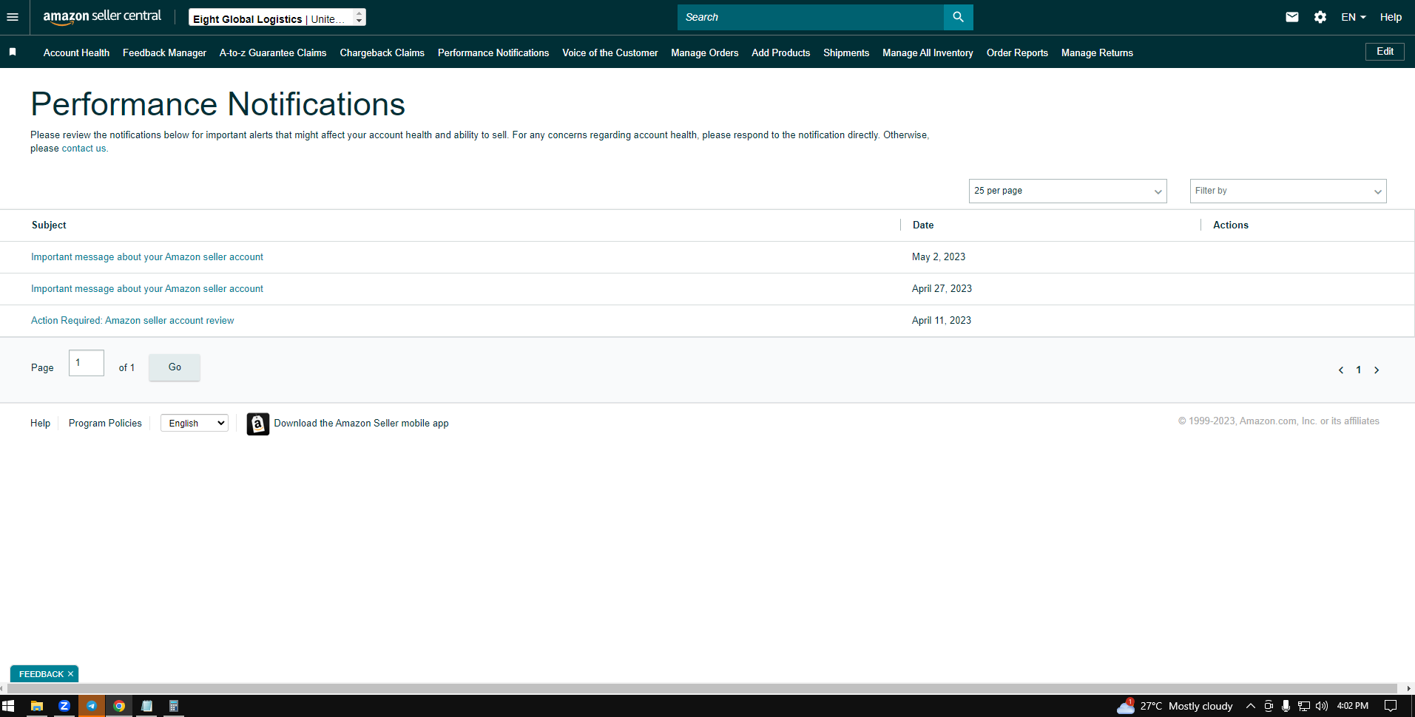Open Order Reports menu item

tap(1017, 52)
